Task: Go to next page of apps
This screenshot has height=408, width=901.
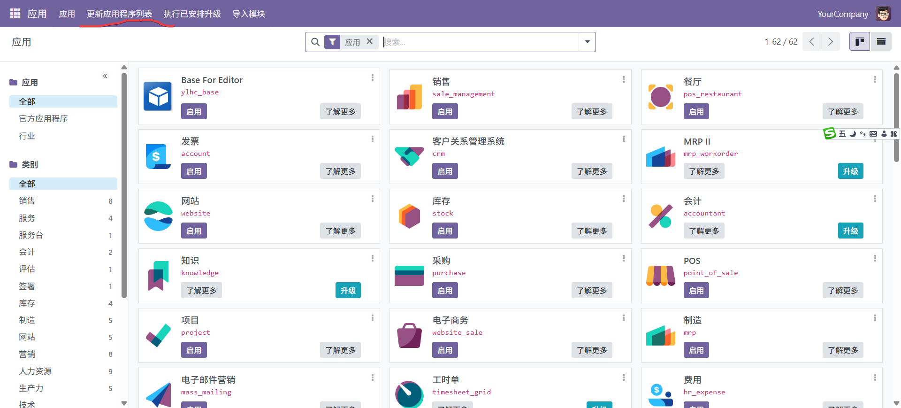Action: (x=830, y=42)
